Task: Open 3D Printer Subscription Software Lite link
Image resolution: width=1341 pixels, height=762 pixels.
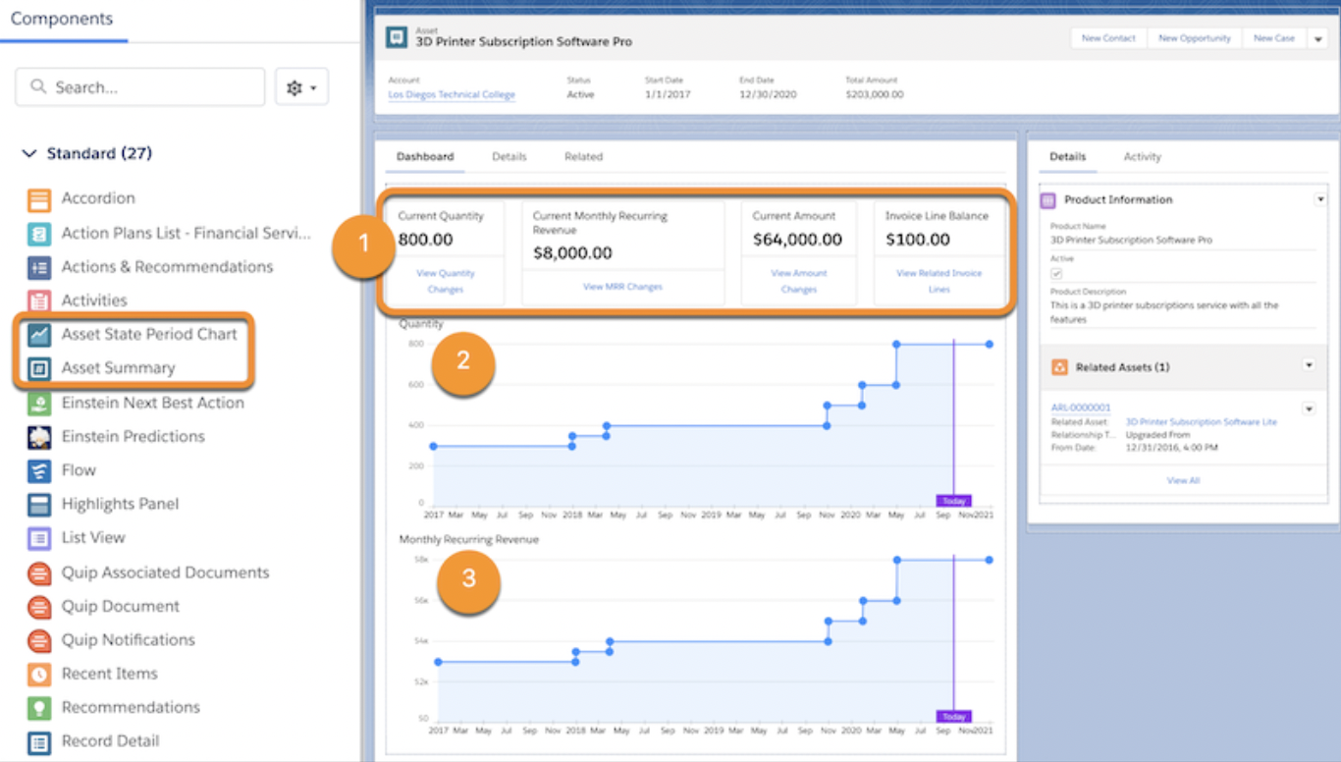Action: [1202, 421]
